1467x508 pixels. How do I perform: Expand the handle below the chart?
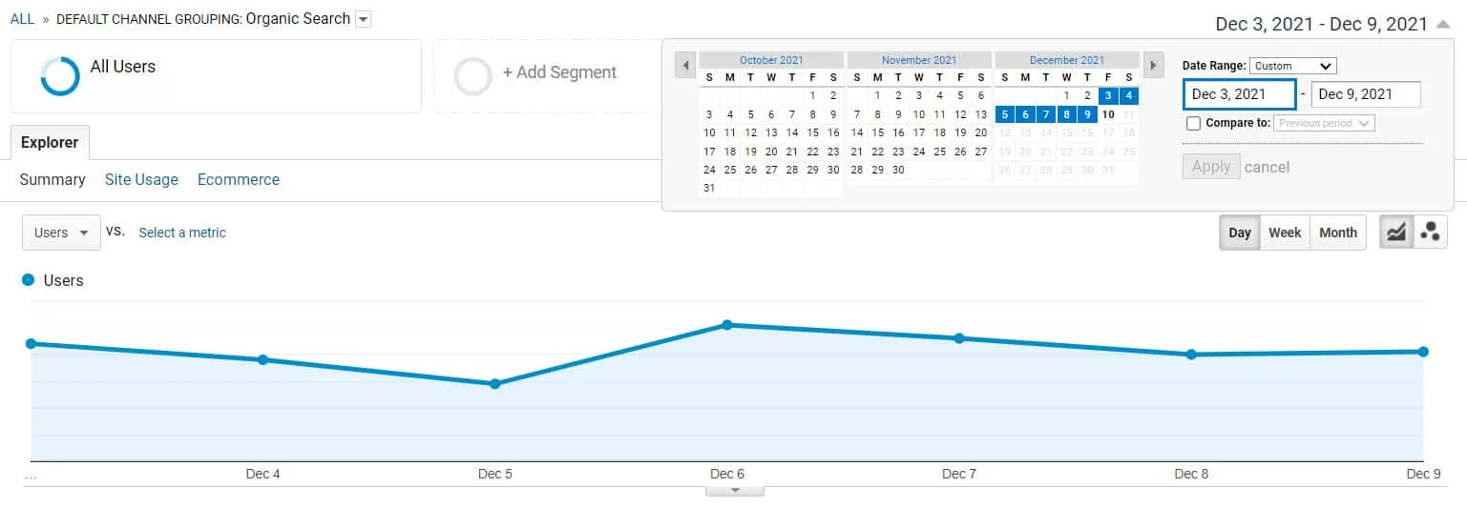[x=734, y=491]
